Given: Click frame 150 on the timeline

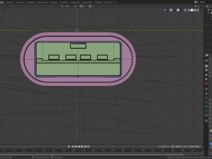Looking at the screenshot, I should pos(113,150).
